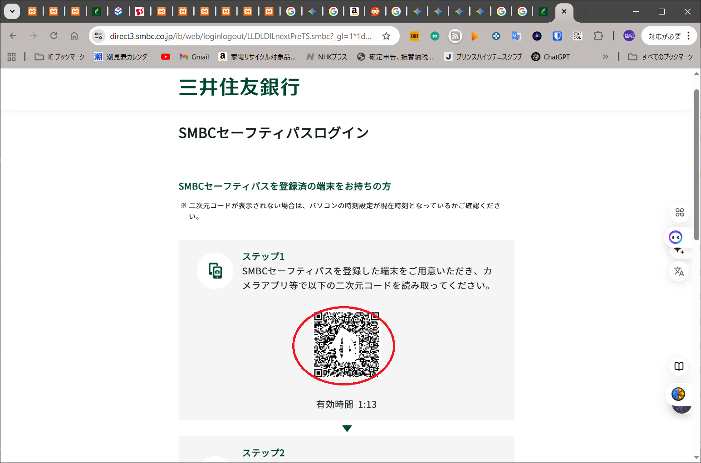Open the Chrome extensions puzzle menu
701x463 pixels.
click(x=598, y=36)
